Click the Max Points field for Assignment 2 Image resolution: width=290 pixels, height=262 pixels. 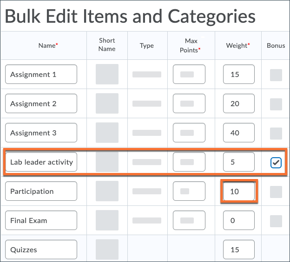[189, 104]
